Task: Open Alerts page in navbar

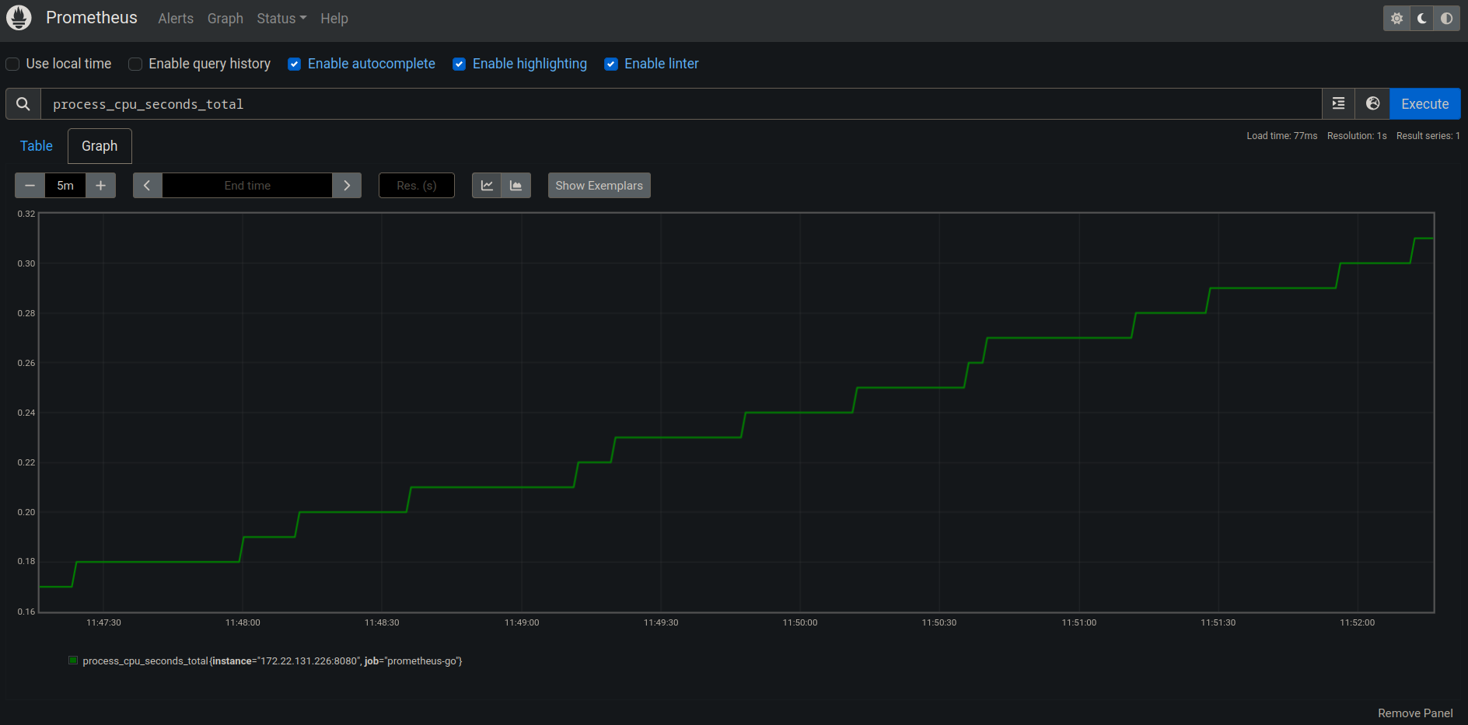Action: (x=176, y=19)
